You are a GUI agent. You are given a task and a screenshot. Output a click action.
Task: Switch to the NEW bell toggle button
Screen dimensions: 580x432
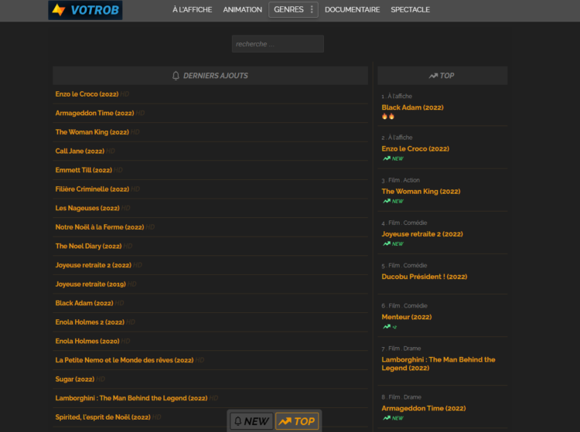pos(251,421)
